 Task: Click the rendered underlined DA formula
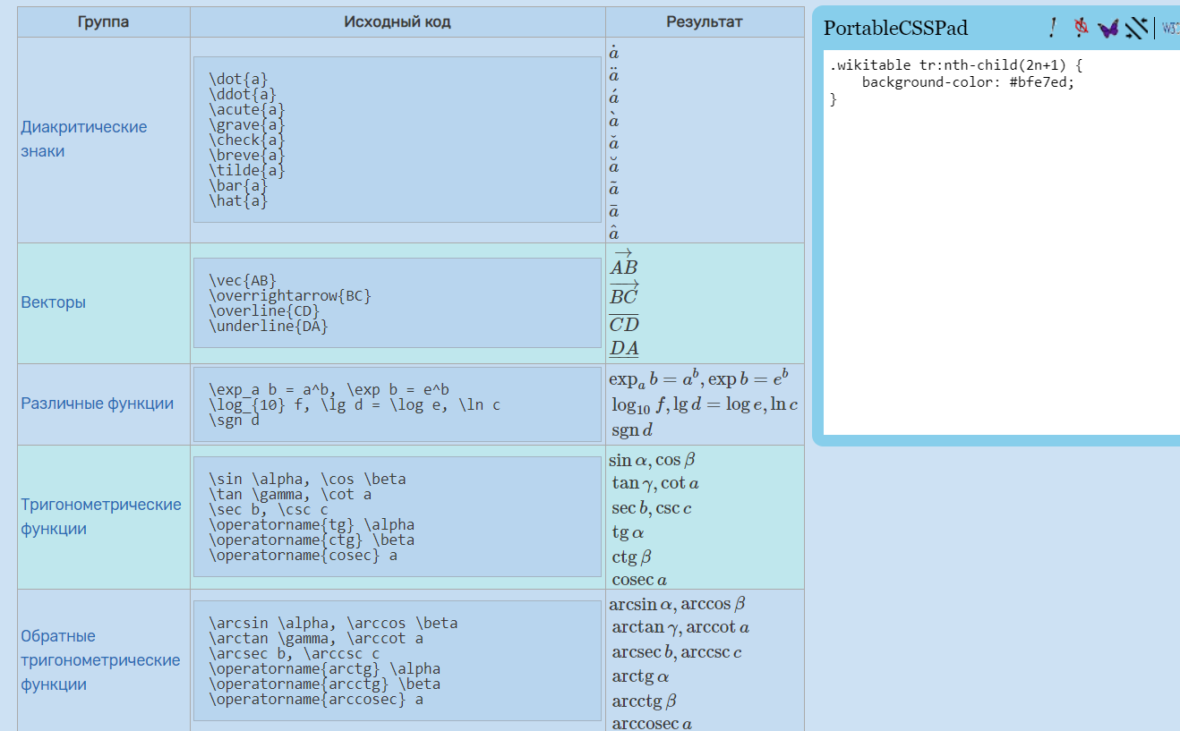[x=624, y=349]
